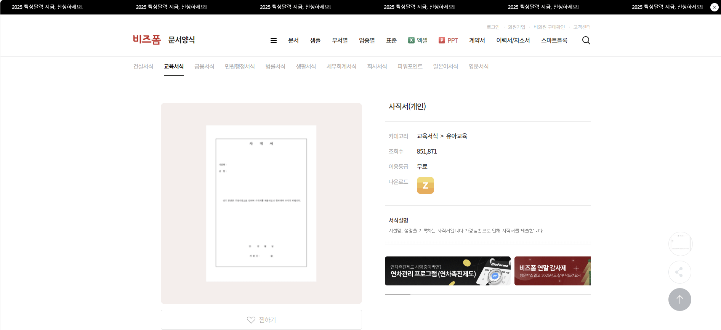Screen dimensions: 721x330
Task: Open the recently viewed document thumbnail
Action: click(x=680, y=244)
